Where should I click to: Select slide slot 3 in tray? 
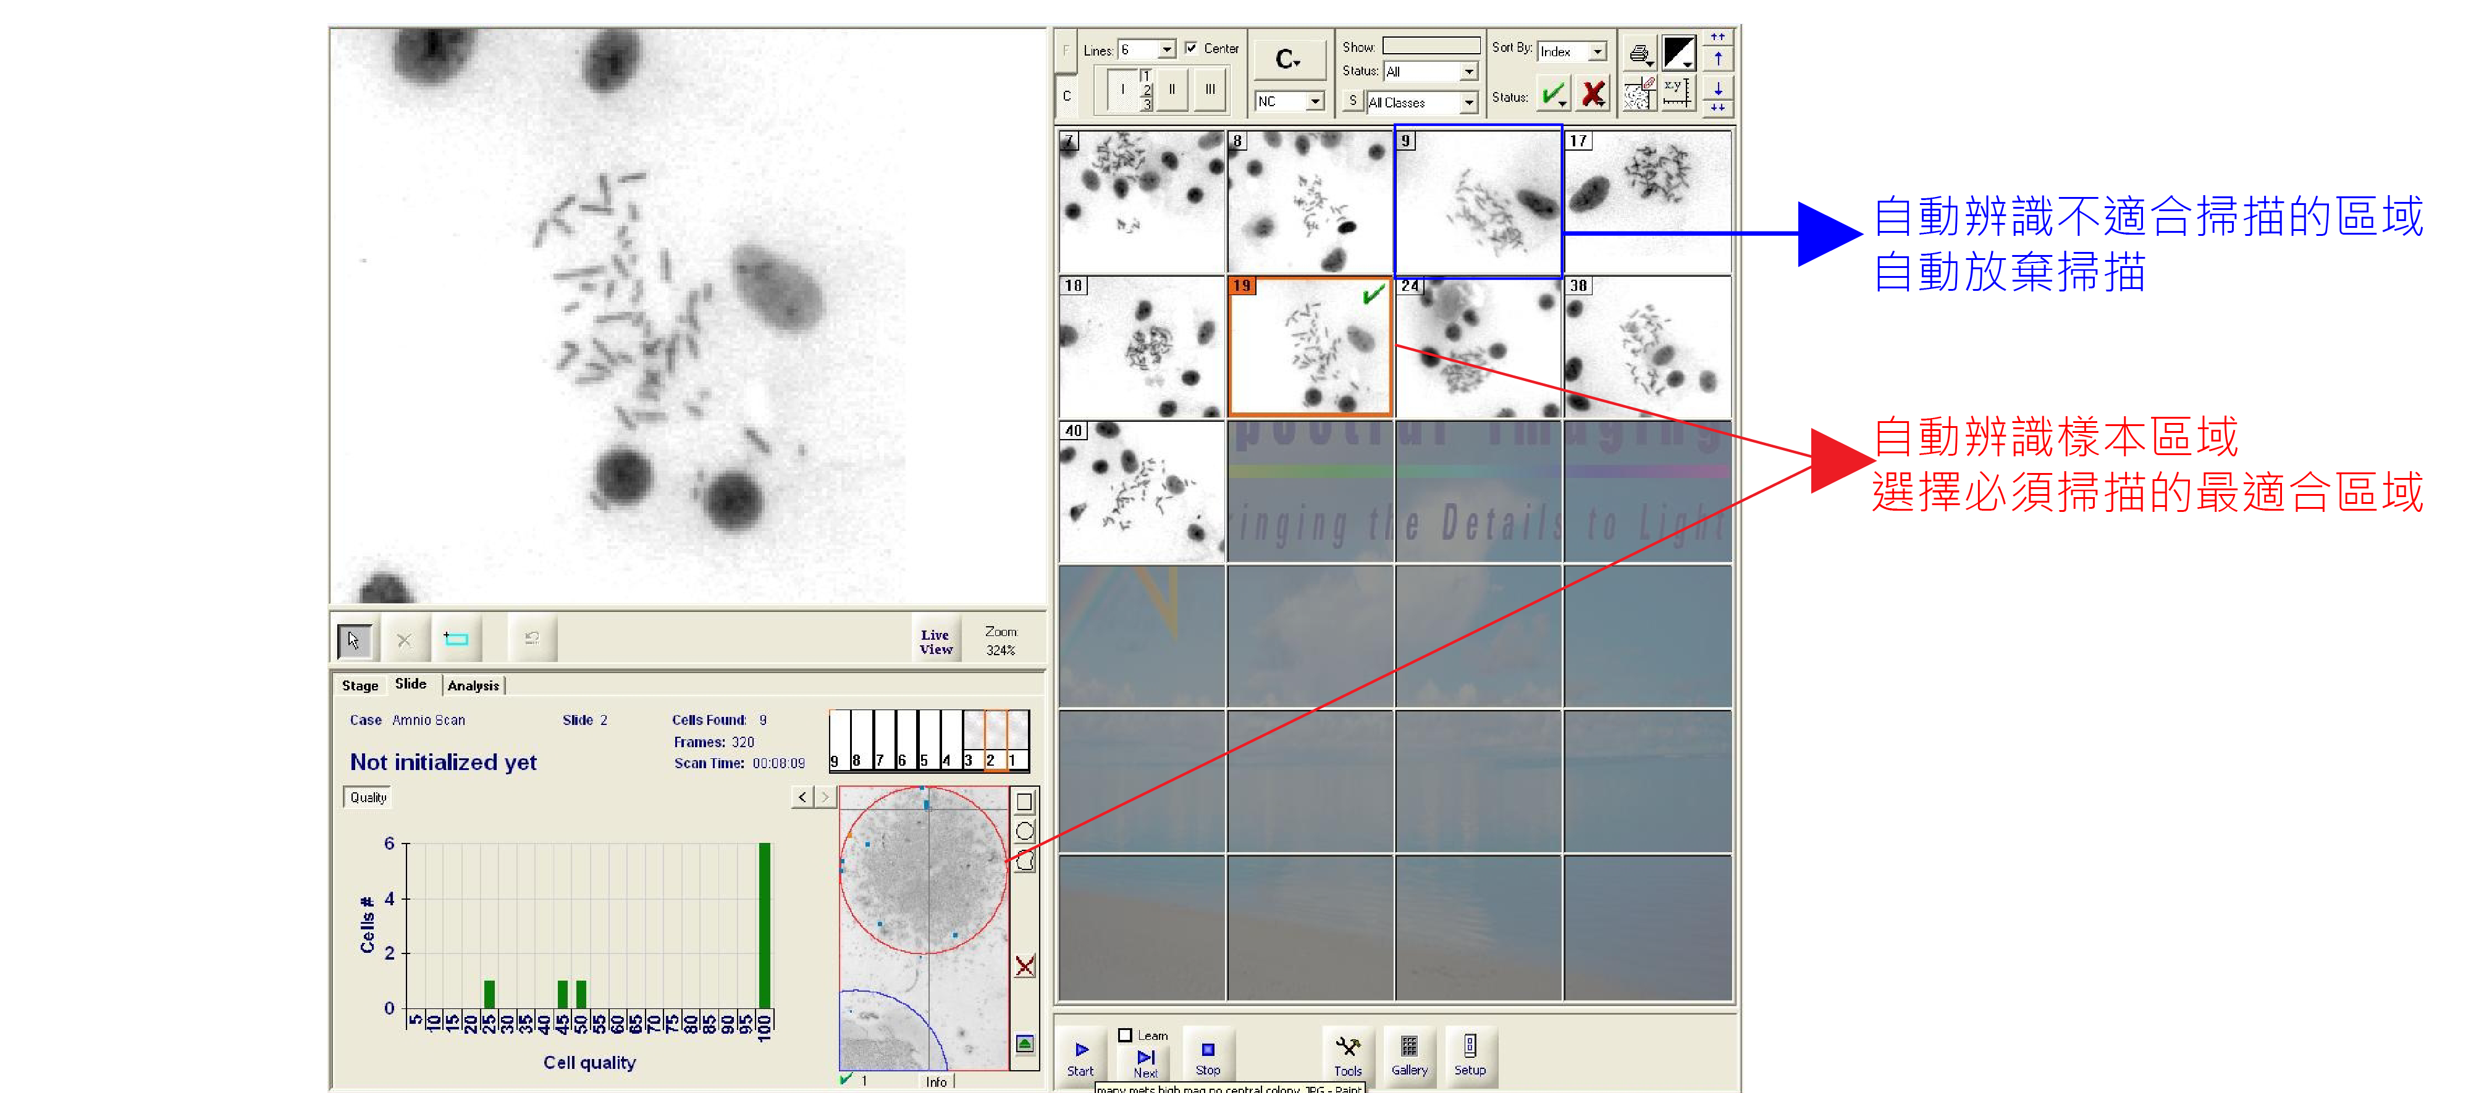pos(973,740)
